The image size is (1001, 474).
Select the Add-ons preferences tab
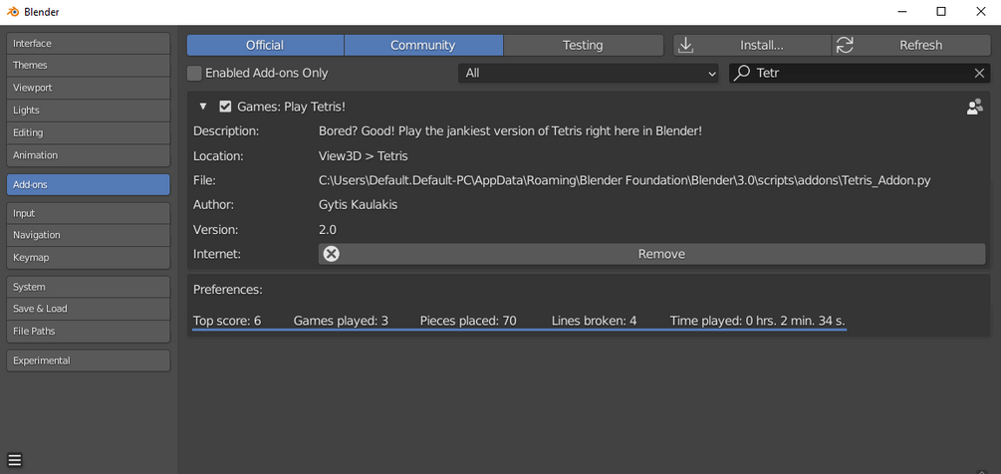88,184
